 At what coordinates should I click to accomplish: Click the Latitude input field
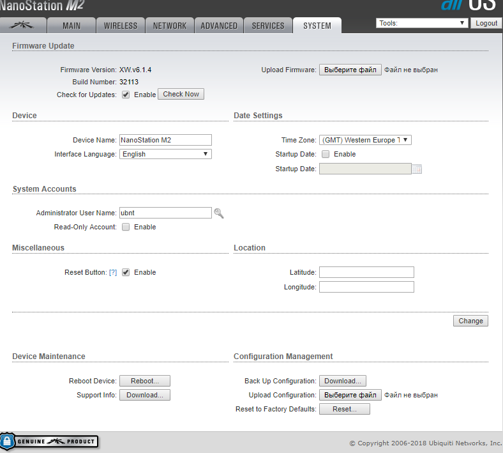(x=366, y=272)
